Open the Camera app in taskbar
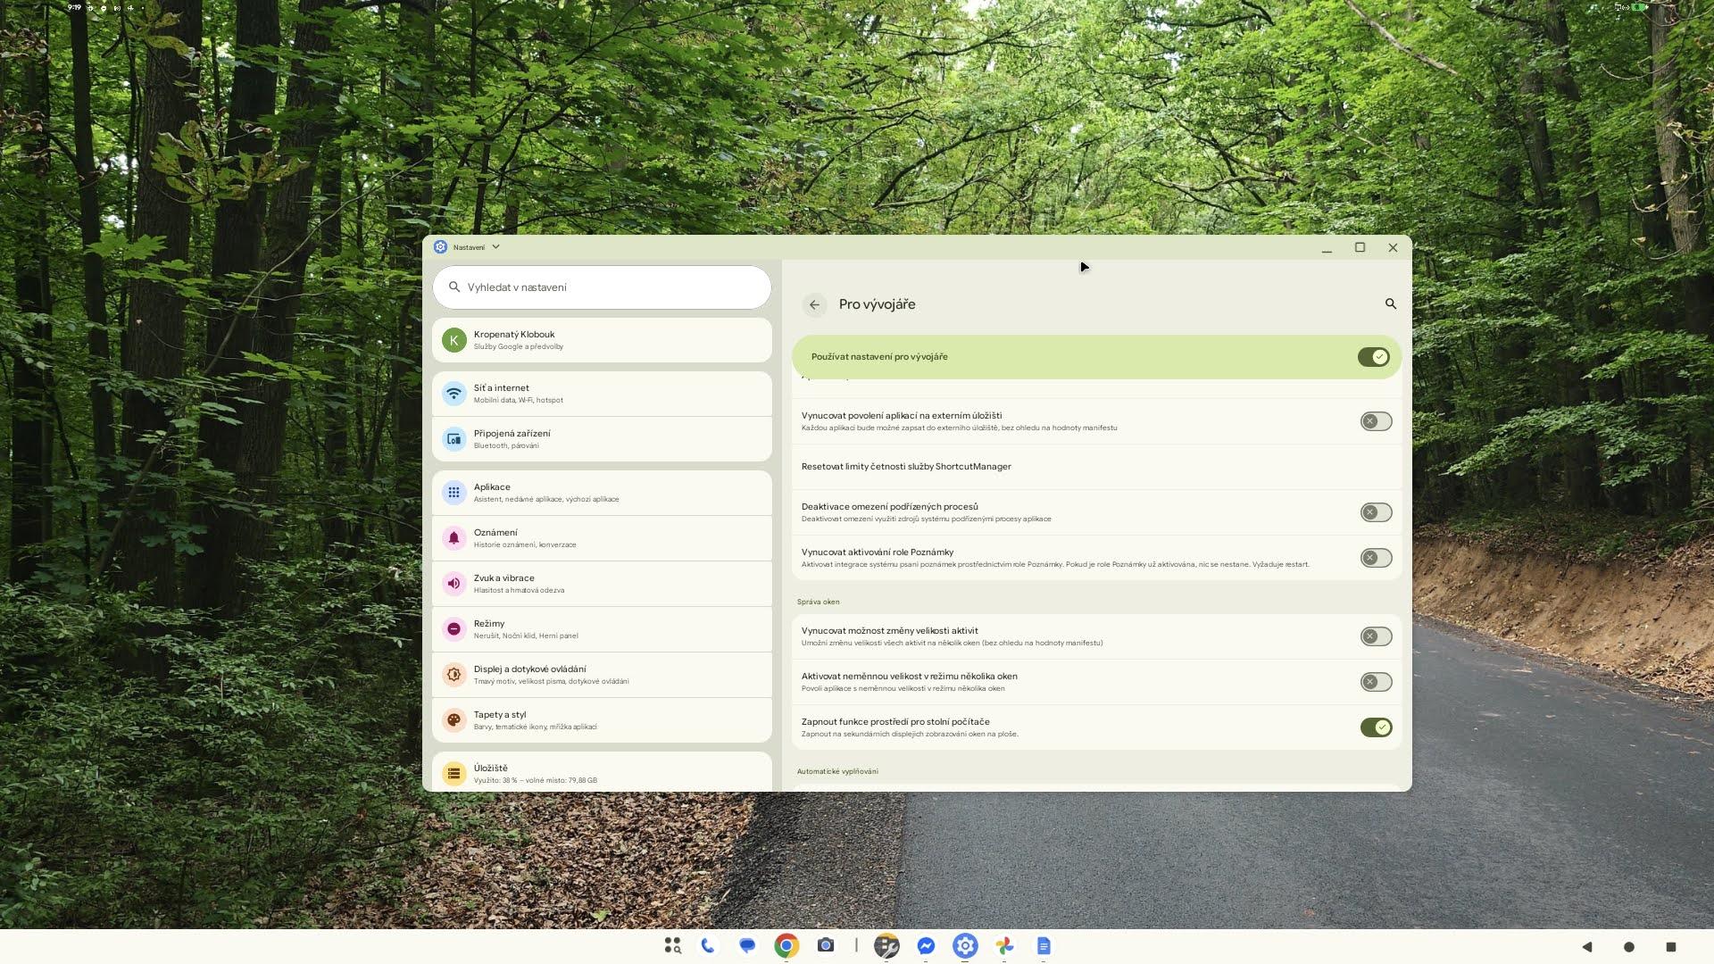Screen dimensions: 1714x964 tap(826, 945)
